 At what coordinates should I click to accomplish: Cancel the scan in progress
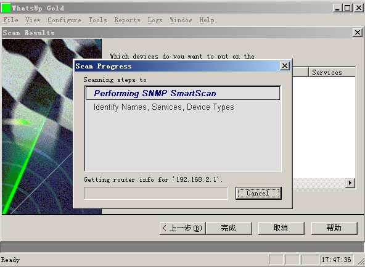[258, 193]
